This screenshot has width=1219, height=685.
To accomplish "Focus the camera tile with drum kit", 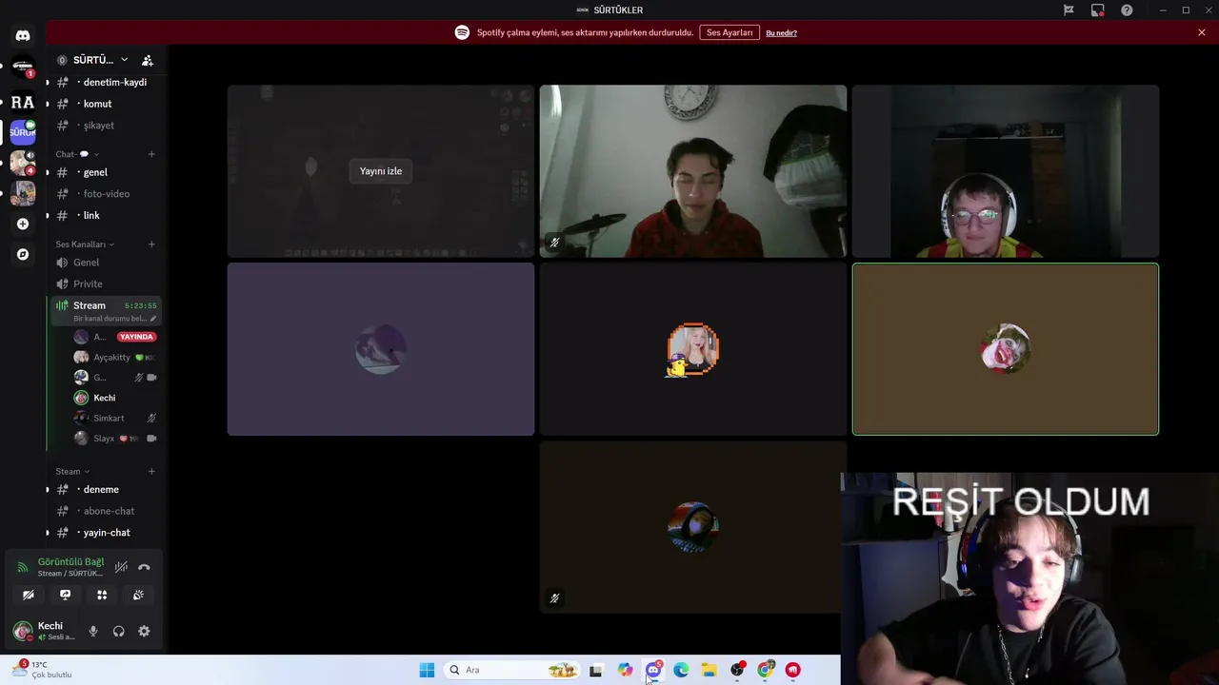I will 692,171.
